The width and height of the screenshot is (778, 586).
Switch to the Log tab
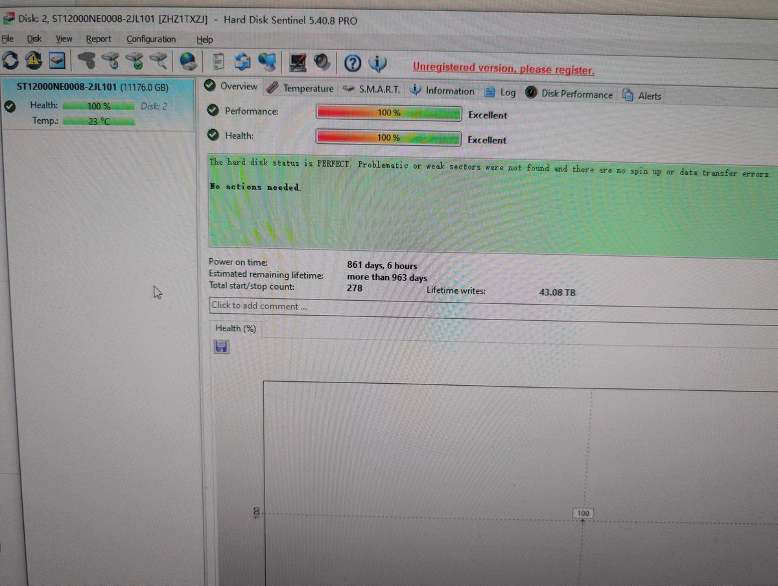click(x=501, y=92)
